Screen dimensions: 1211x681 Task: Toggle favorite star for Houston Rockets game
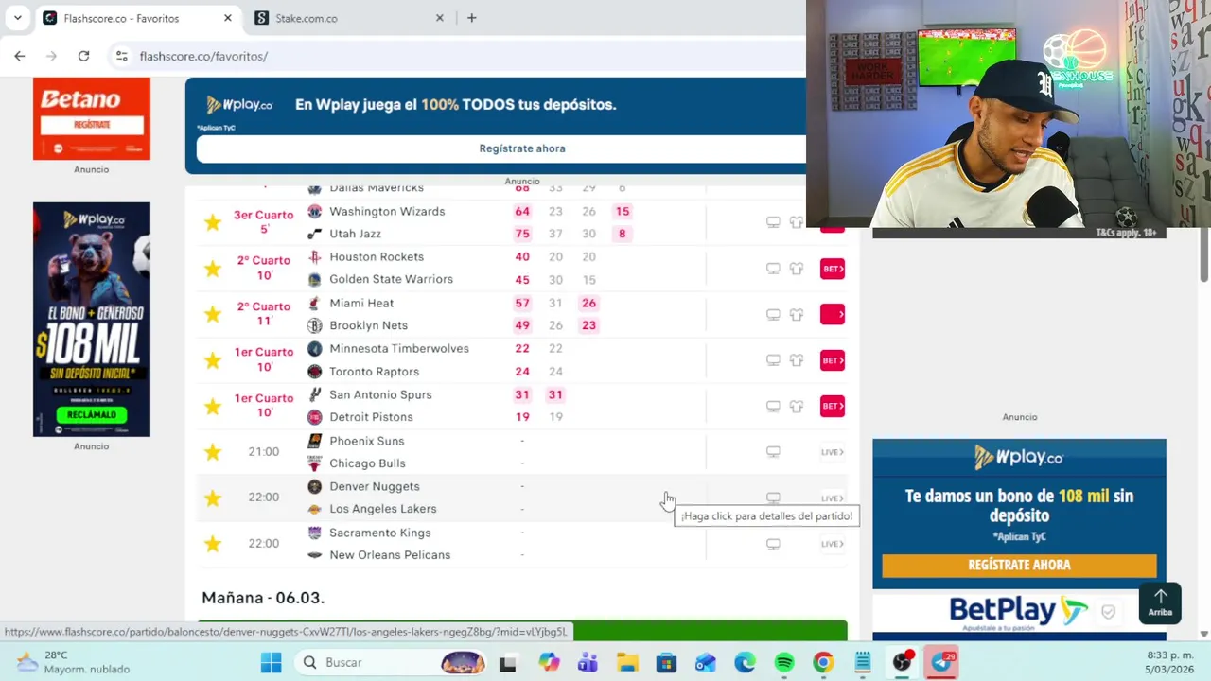coord(213,269)
